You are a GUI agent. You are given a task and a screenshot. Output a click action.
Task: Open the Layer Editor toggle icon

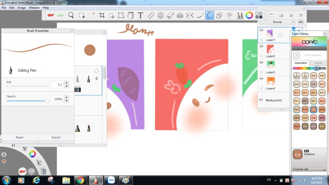(x=230, y=15)
